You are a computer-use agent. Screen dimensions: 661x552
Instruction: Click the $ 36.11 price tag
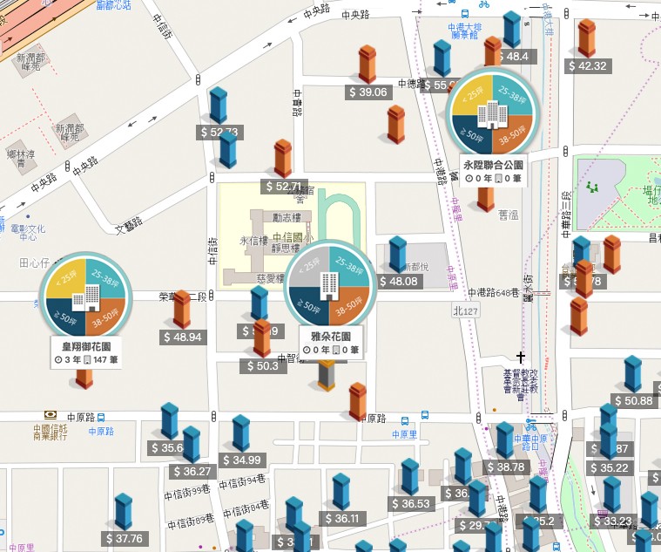click(342, 518)
